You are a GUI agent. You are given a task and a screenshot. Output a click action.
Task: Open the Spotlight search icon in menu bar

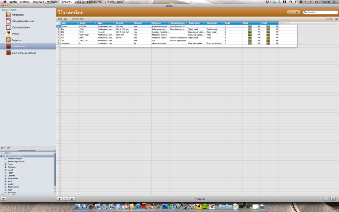(334, 2)
